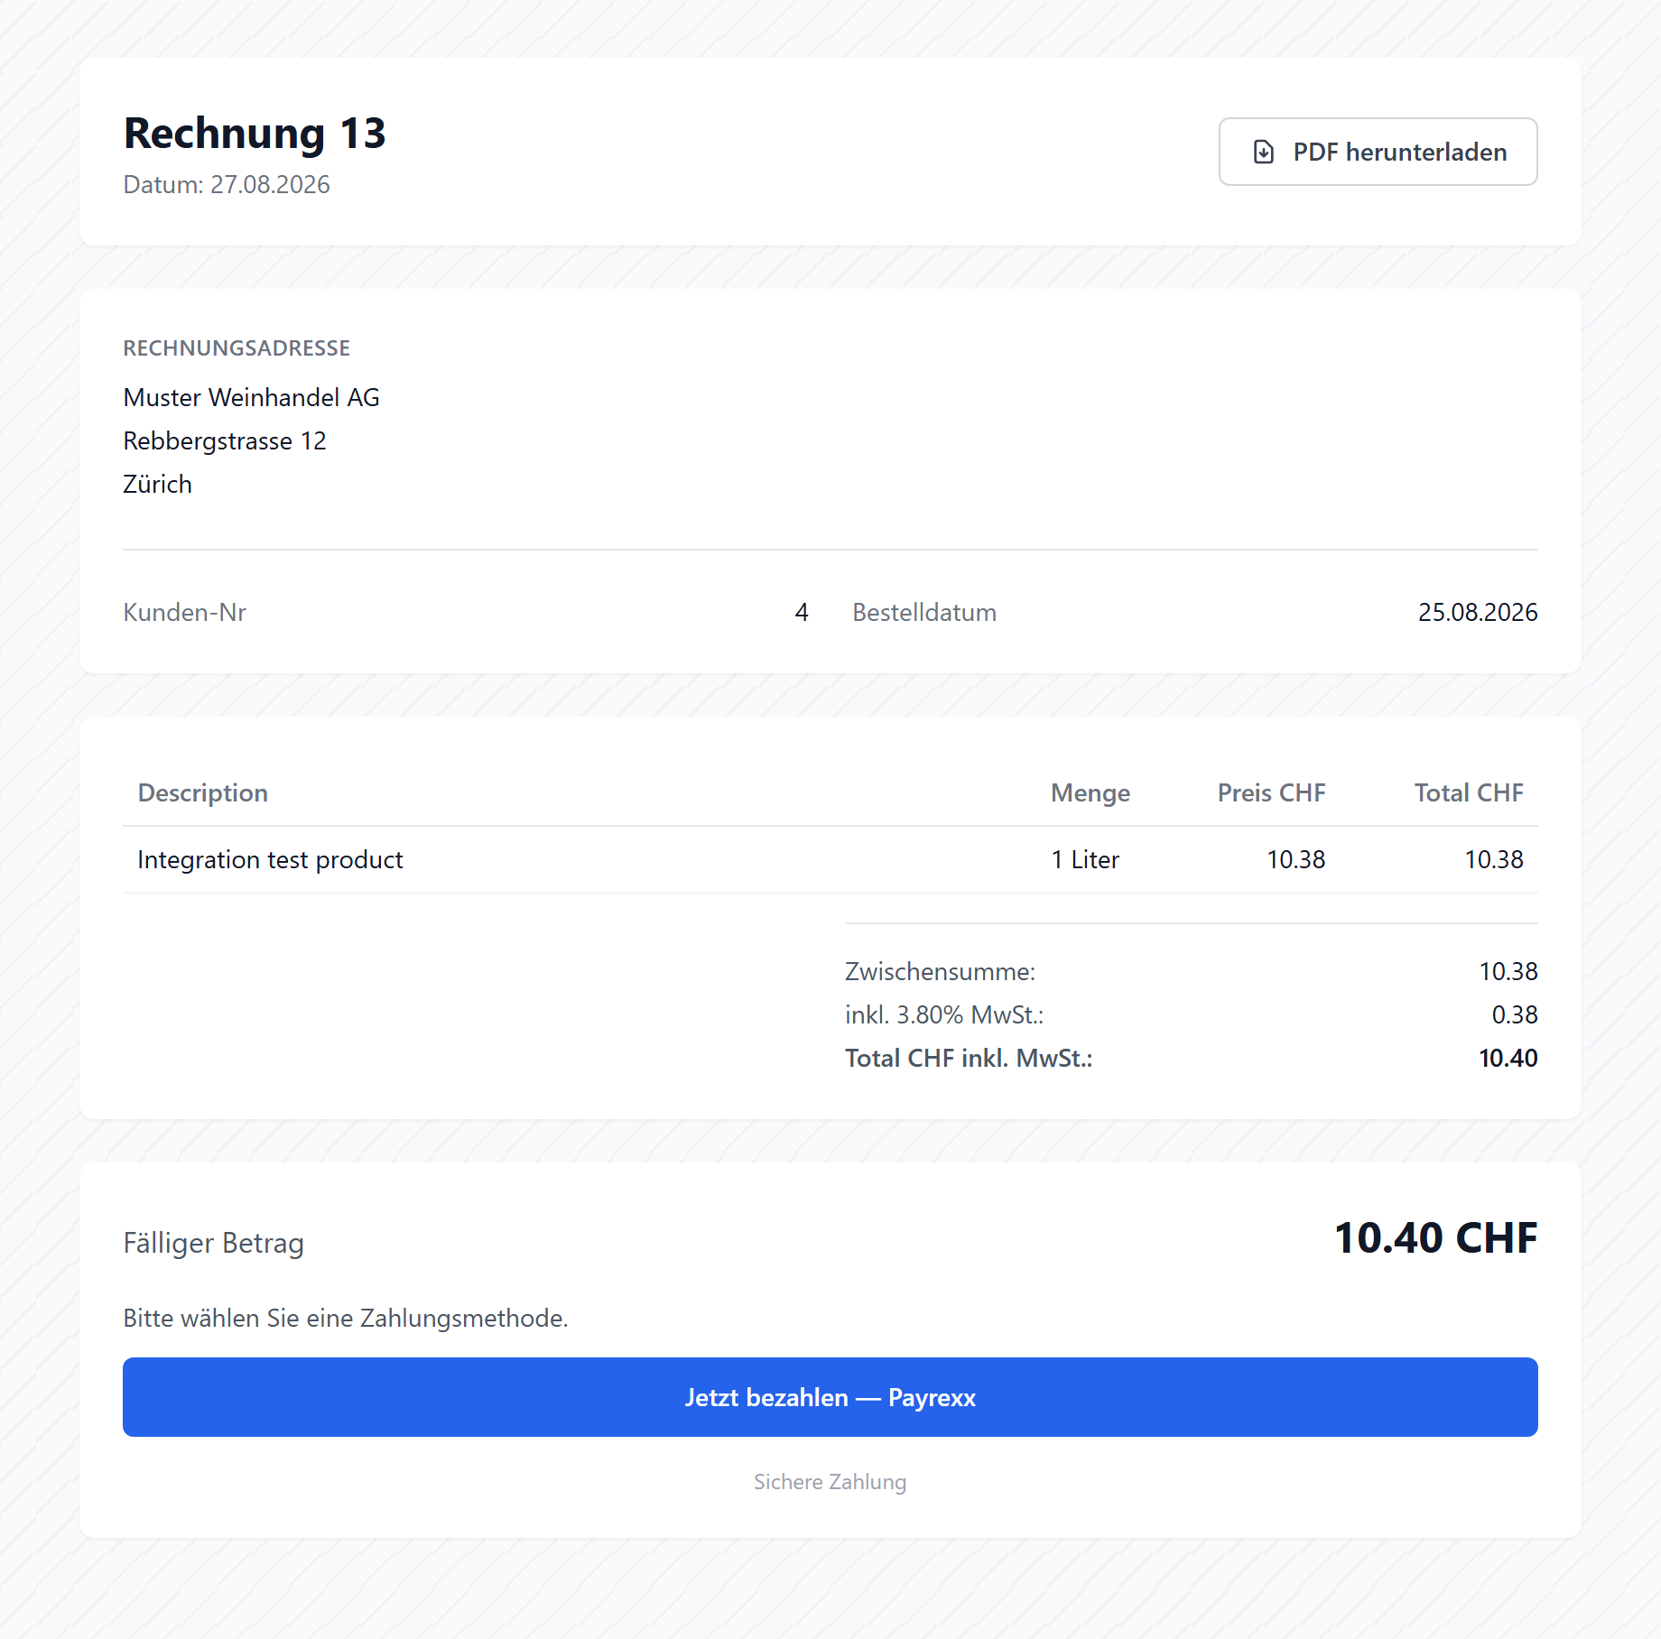Select Muster Weinhandel AG company name
The height and width of the screenshot is (1639, 1661).
(251, 397)
